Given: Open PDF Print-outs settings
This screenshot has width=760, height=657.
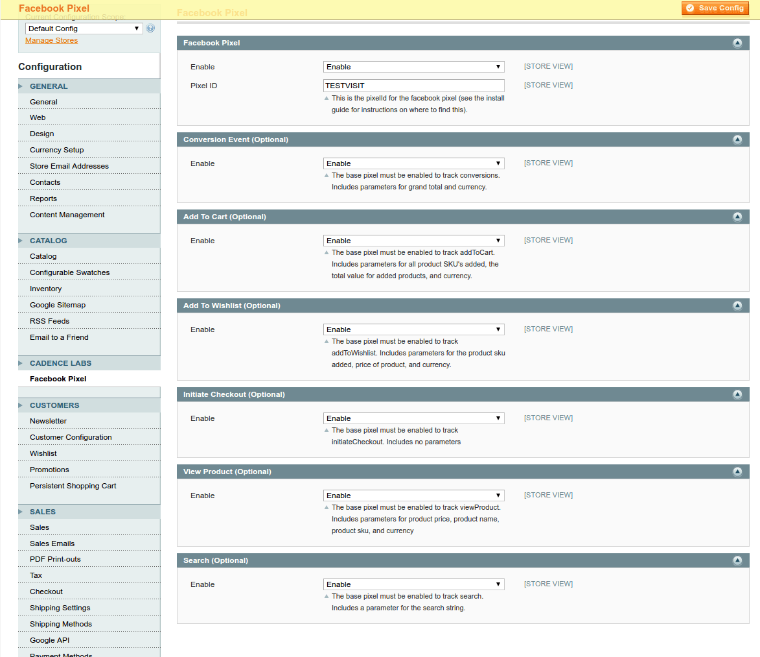Looking at the screenshot, I should [89, 559].
